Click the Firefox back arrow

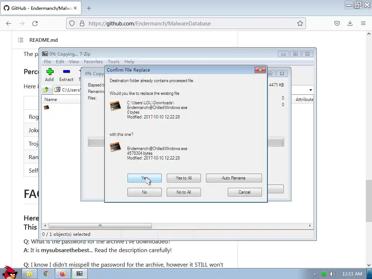(9, 24)
